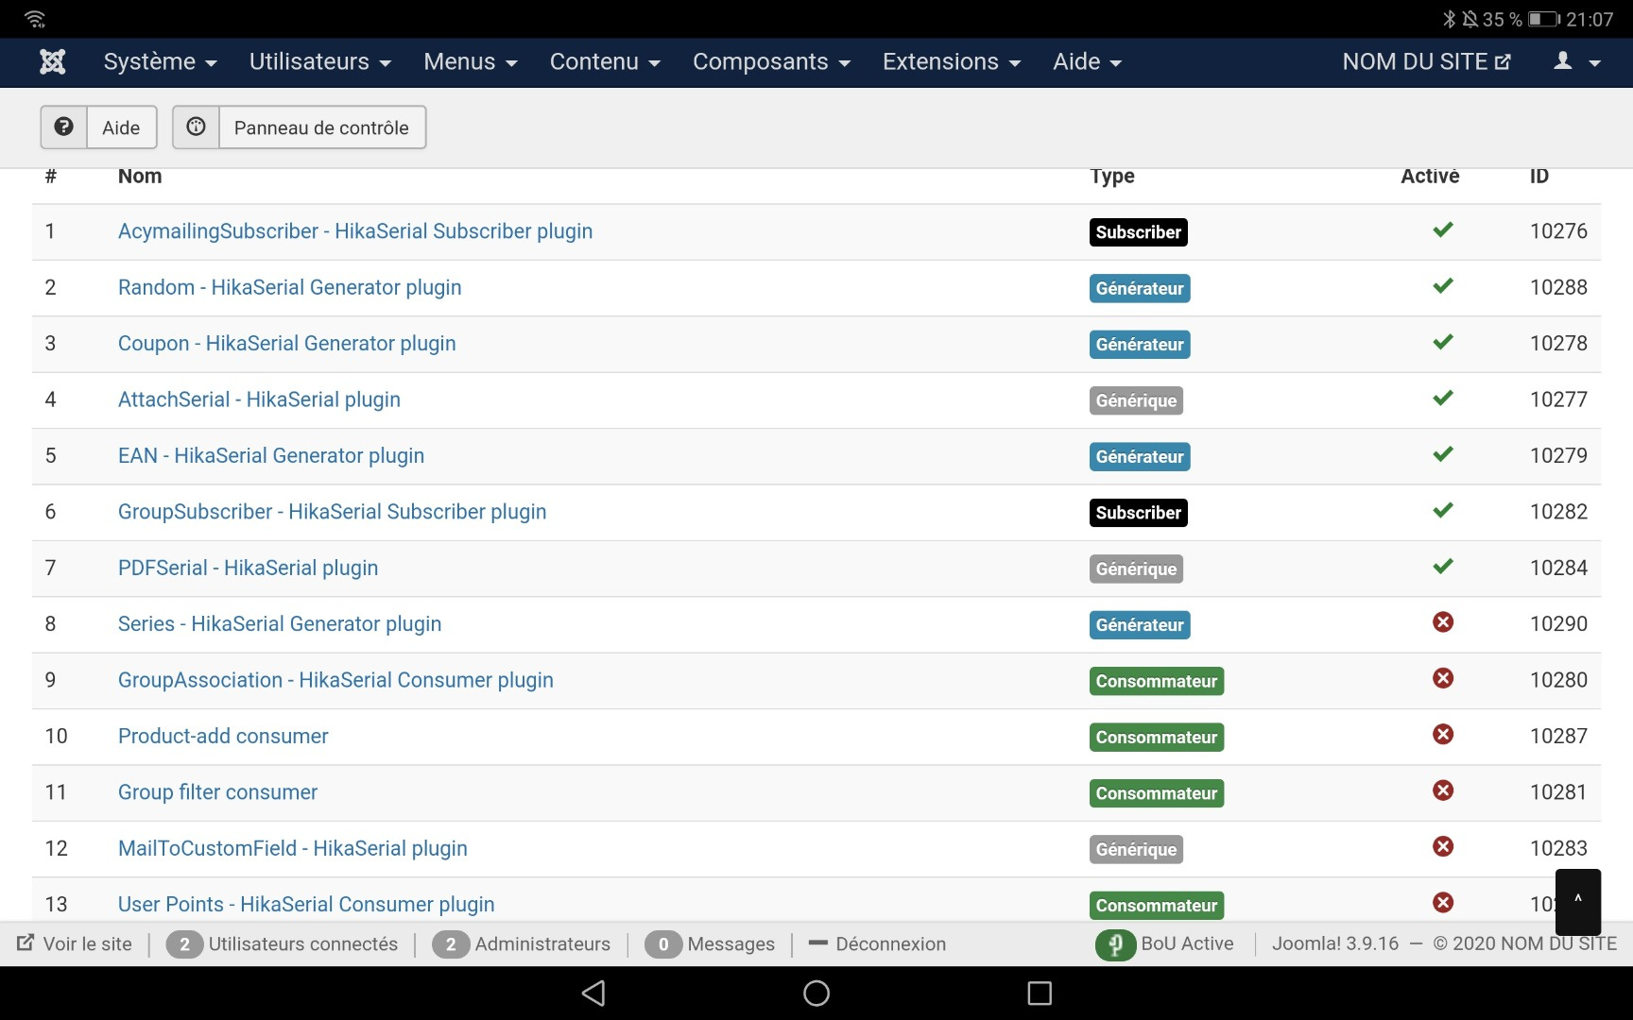
Task: Open MailToCustomField - HikaSerial plugin
Action: [293, 849]
